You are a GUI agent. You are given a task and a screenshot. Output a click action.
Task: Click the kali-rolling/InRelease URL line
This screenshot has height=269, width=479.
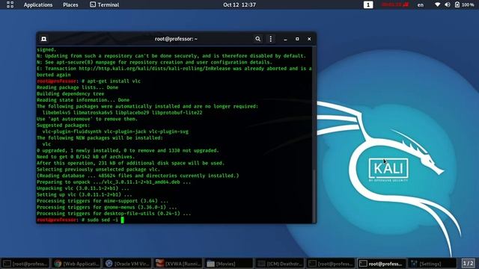point(174,69)
